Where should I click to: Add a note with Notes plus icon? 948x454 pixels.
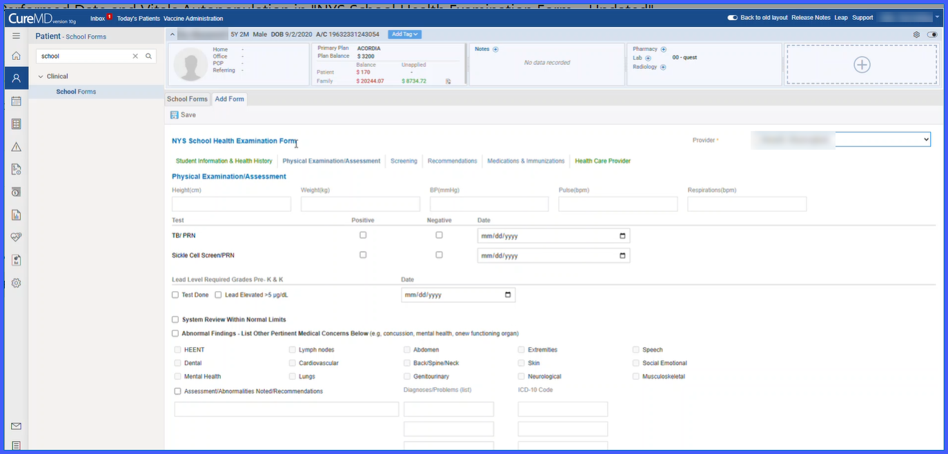(495, 49)
